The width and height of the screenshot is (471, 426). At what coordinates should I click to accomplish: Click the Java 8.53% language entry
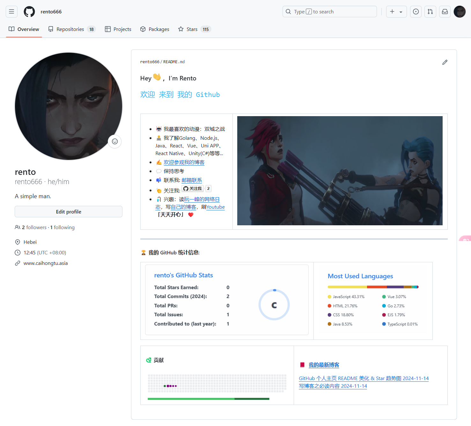340,324
